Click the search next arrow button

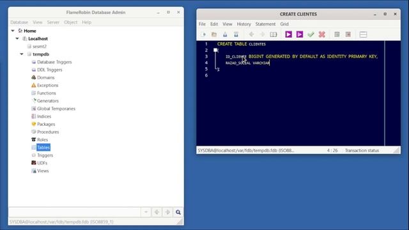coord(167,212)
